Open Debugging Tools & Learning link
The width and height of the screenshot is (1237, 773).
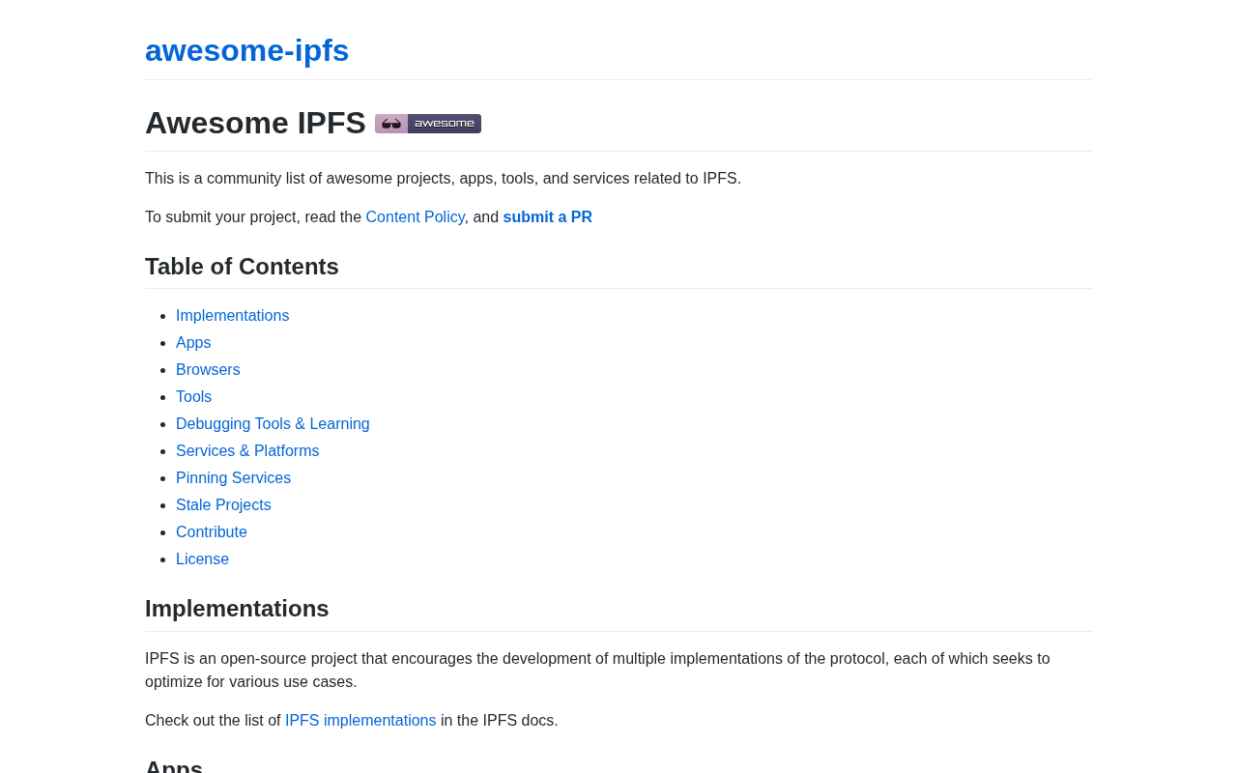click(x=273, y=424)
